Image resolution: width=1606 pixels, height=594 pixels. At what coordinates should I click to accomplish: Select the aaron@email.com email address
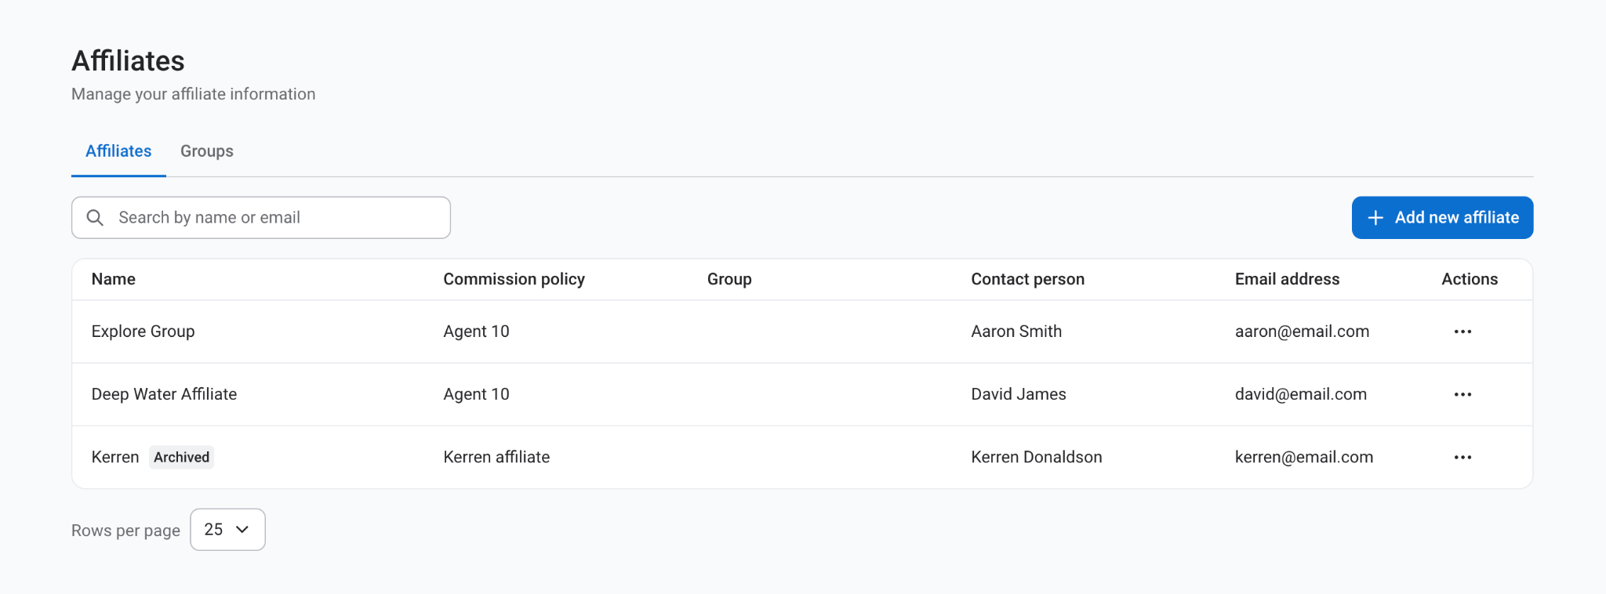click(1302, 331)
